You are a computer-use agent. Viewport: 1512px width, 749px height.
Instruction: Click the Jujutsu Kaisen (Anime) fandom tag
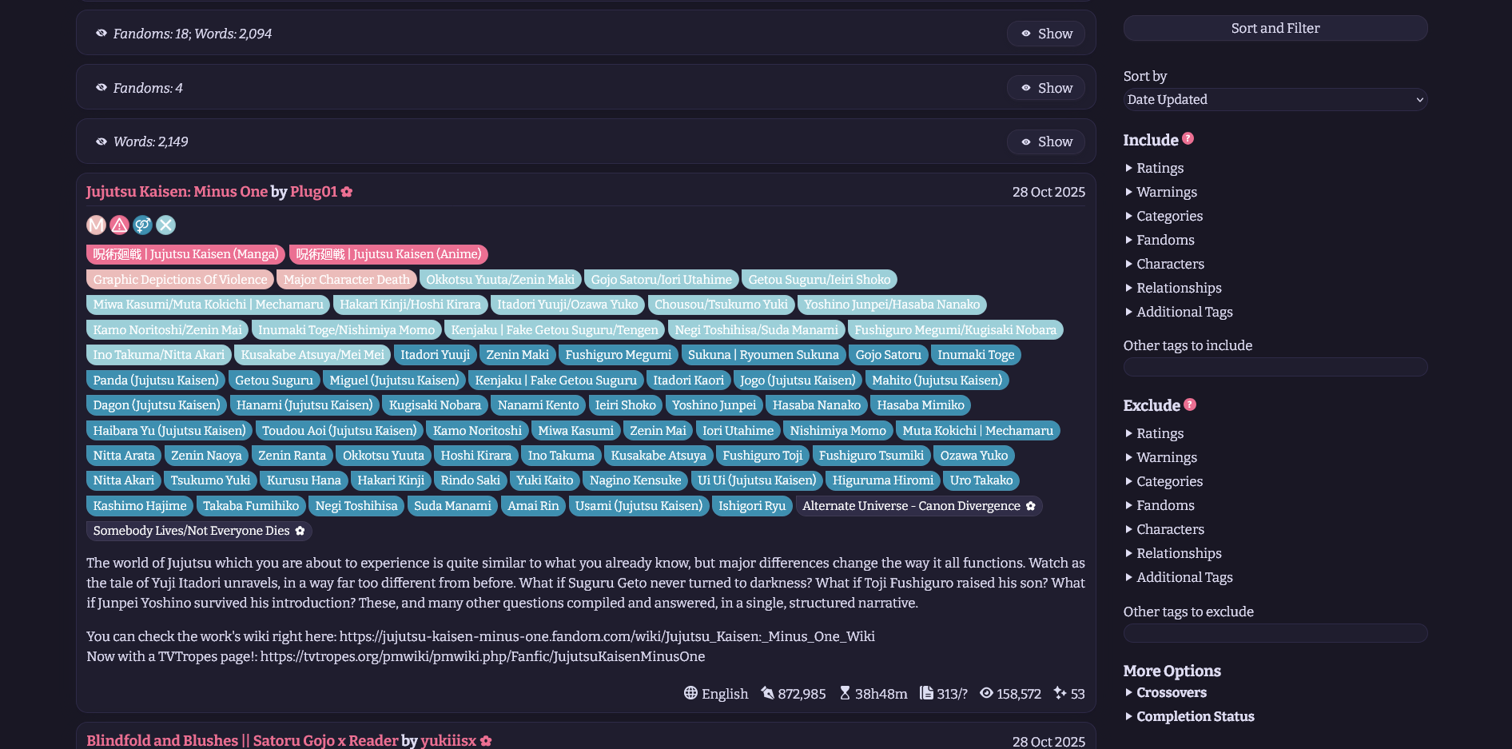[388, 254]
